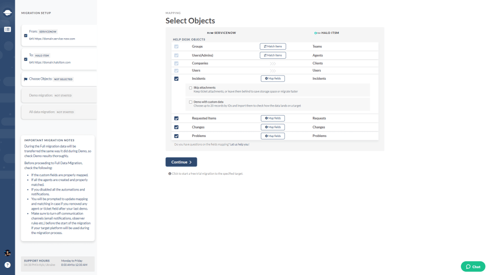Viewport: 490px width, 275px height.
Task: Click the app logo at top of sidebar
Action: pos(7,12)
